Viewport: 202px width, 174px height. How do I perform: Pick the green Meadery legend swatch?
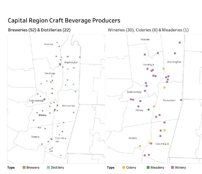[148, 167]
